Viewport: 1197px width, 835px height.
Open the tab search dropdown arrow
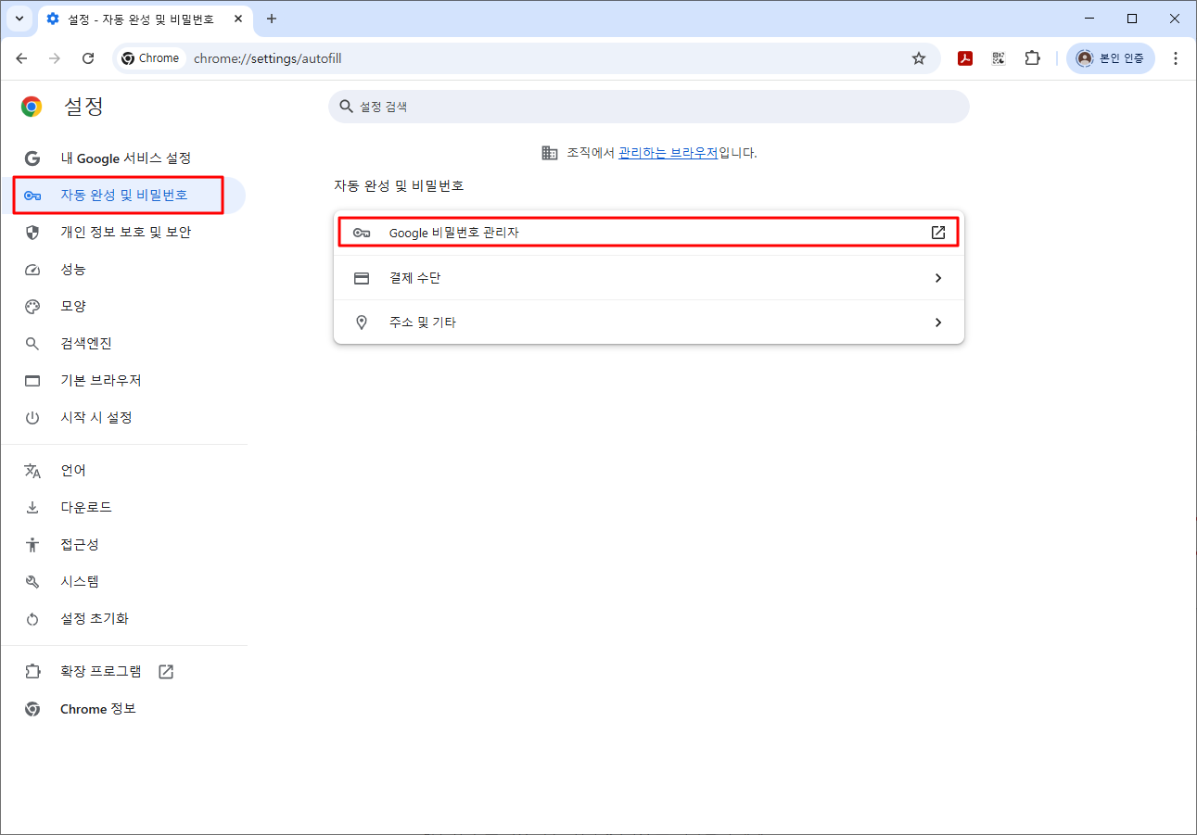tap(19, 19)
